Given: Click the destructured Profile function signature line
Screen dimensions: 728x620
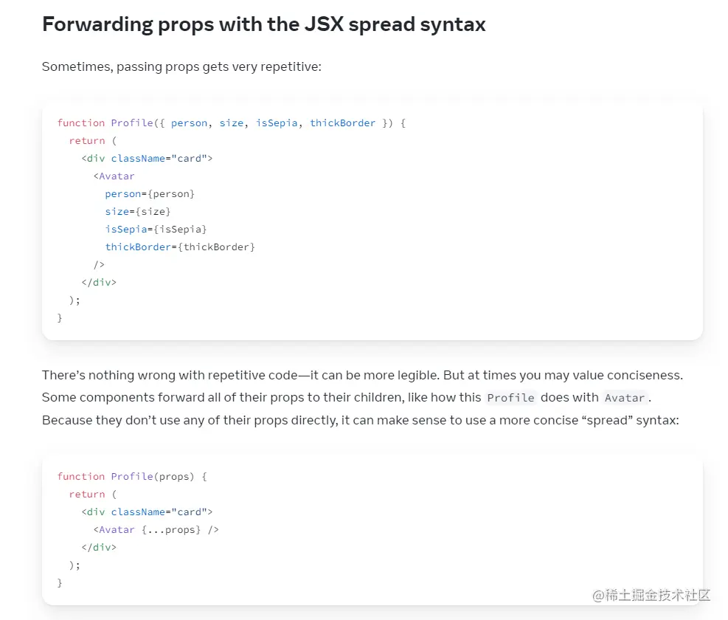Looking at the screenshot, I should [232, 123].
